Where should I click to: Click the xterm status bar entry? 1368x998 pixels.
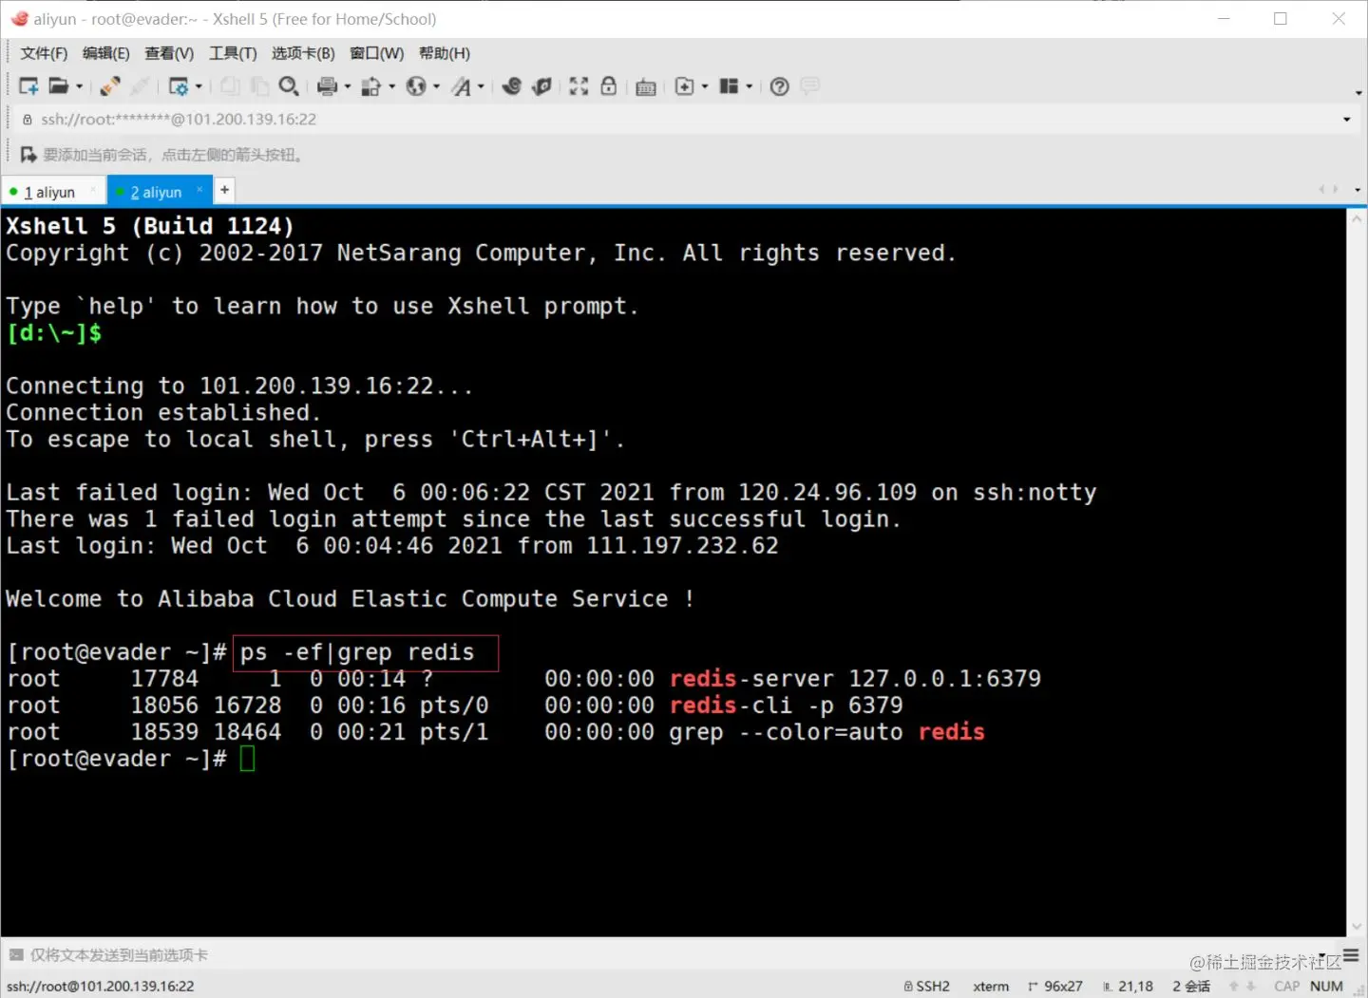click(991, 987)
